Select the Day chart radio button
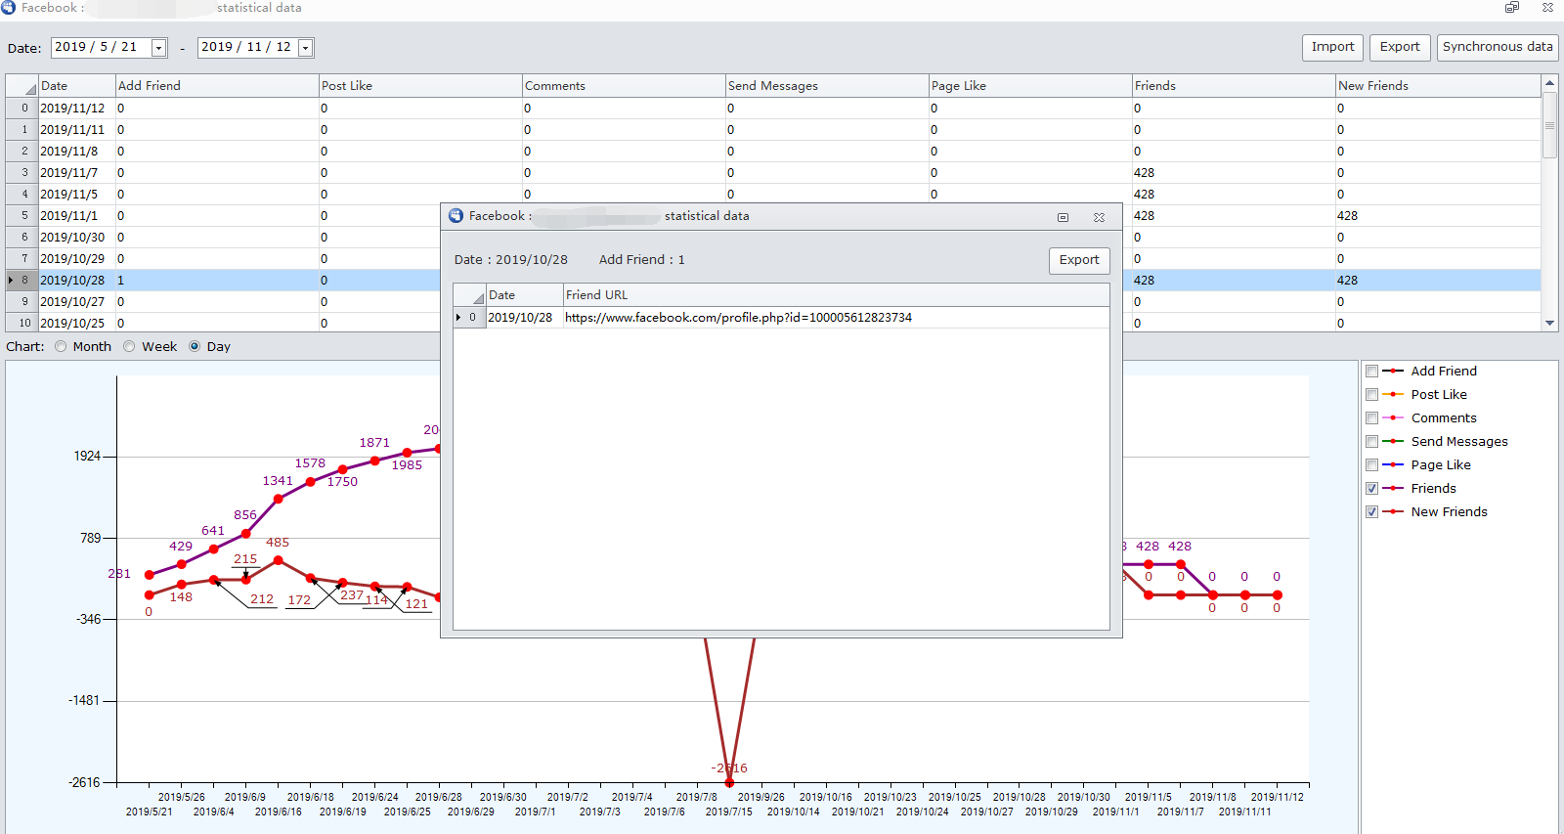The image size is (1564, 834). click(x=195, y=346)
